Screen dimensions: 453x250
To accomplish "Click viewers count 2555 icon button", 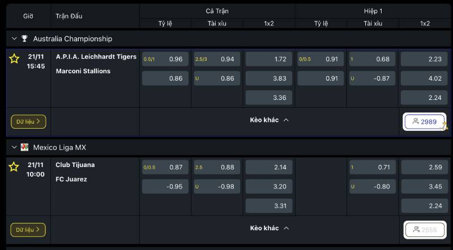I will click(425, 230).
